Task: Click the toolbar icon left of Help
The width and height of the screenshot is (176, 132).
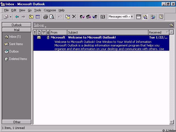Action: (x=153, y=17)
